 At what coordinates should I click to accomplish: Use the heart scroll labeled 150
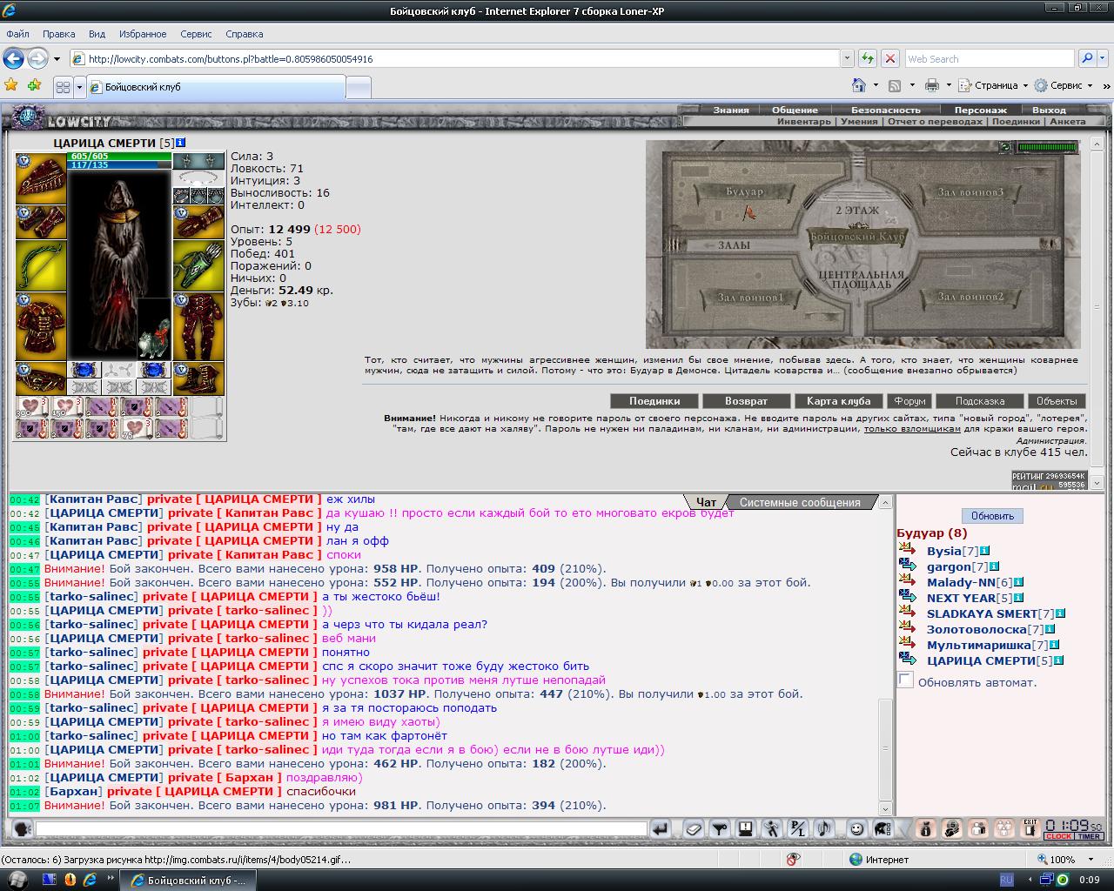pyautogui.click(x=67, y=407)
